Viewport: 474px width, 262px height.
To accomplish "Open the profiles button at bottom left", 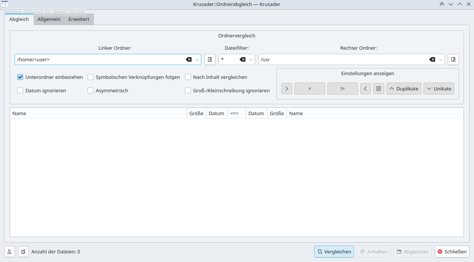I will click(x=9, y=252).
